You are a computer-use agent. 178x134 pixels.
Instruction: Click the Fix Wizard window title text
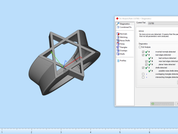click(x=135, y=19)
